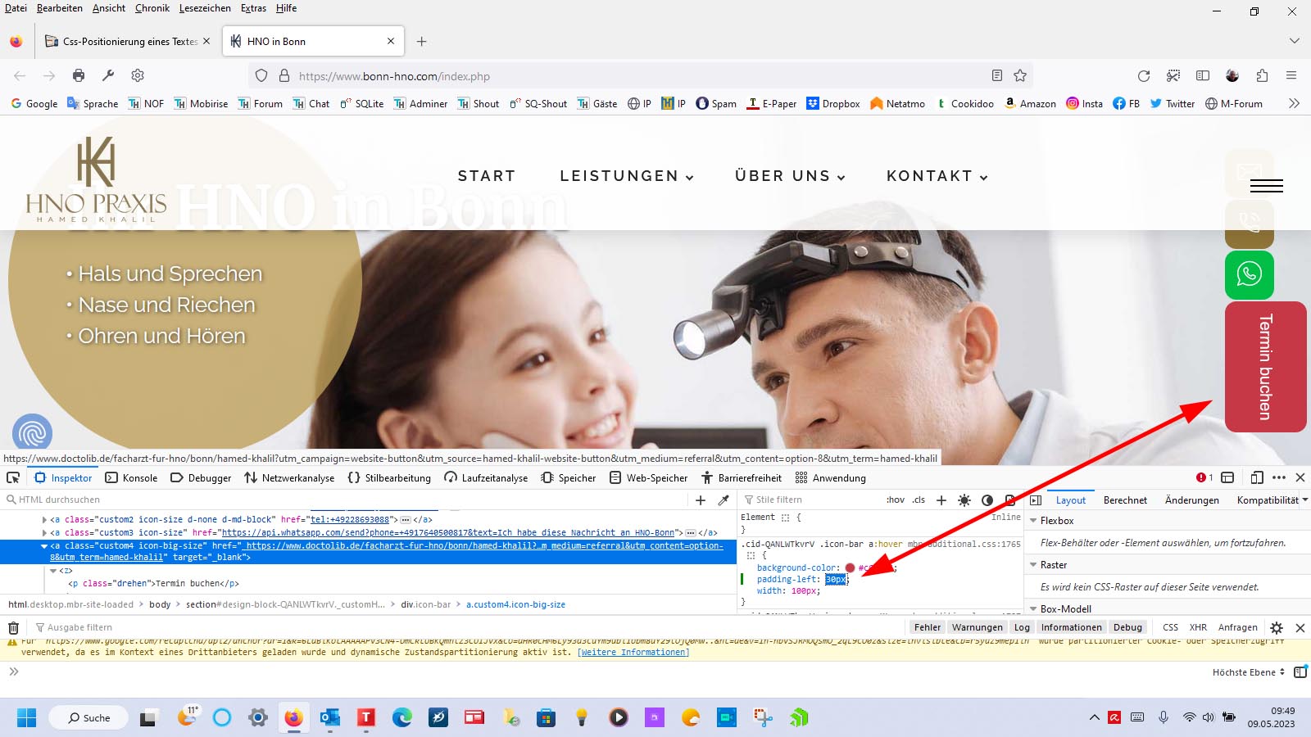
Task: Click the WhatsApp green button on page
Action: (x=1249, y=274)
